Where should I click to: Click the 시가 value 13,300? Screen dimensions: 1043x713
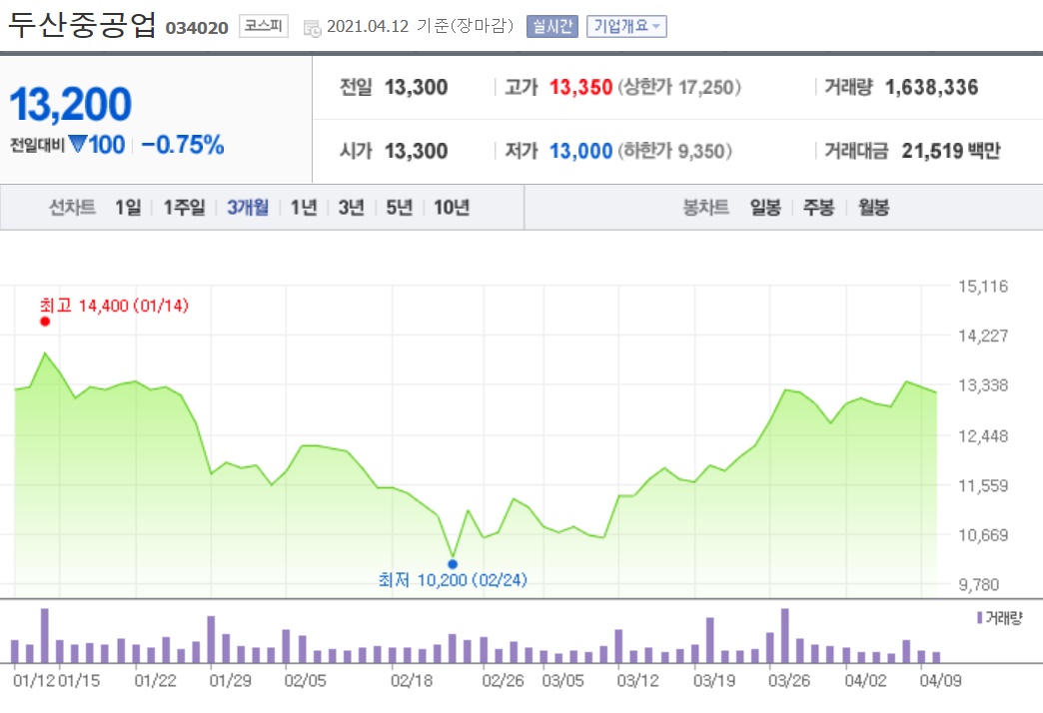[417, 151]
